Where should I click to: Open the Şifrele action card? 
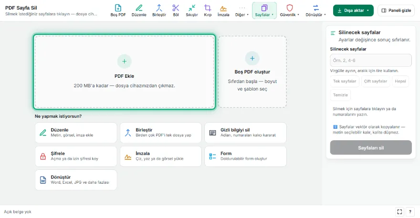click(76, 156)
